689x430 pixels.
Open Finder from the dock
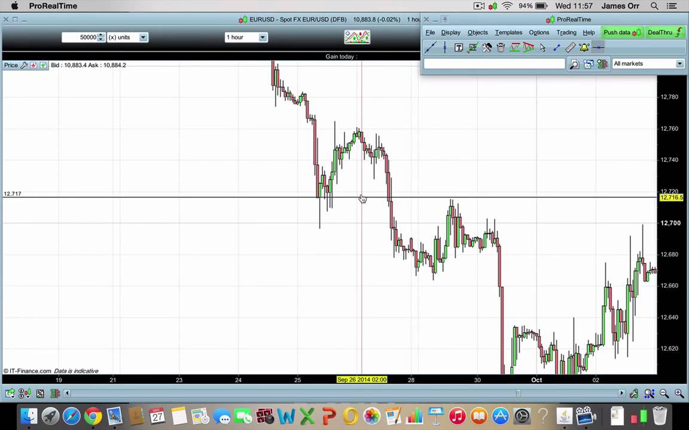[29, 416]
